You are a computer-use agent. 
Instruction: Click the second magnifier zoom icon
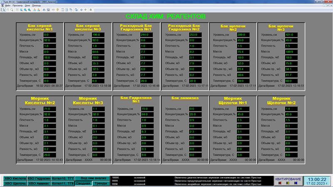[x=25, y=10]
